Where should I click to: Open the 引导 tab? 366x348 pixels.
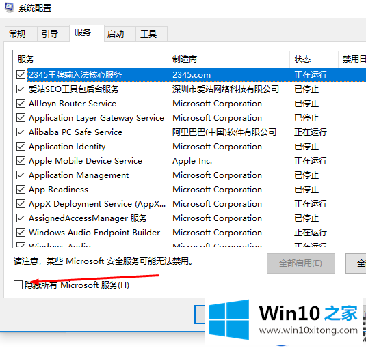53,33
